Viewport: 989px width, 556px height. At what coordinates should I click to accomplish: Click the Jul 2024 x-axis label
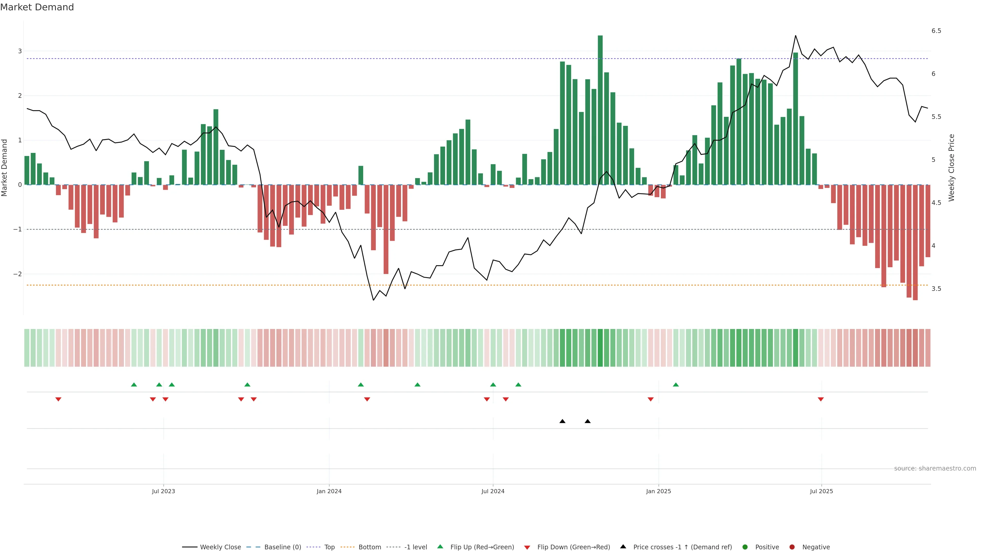click(x=493, y=491)
